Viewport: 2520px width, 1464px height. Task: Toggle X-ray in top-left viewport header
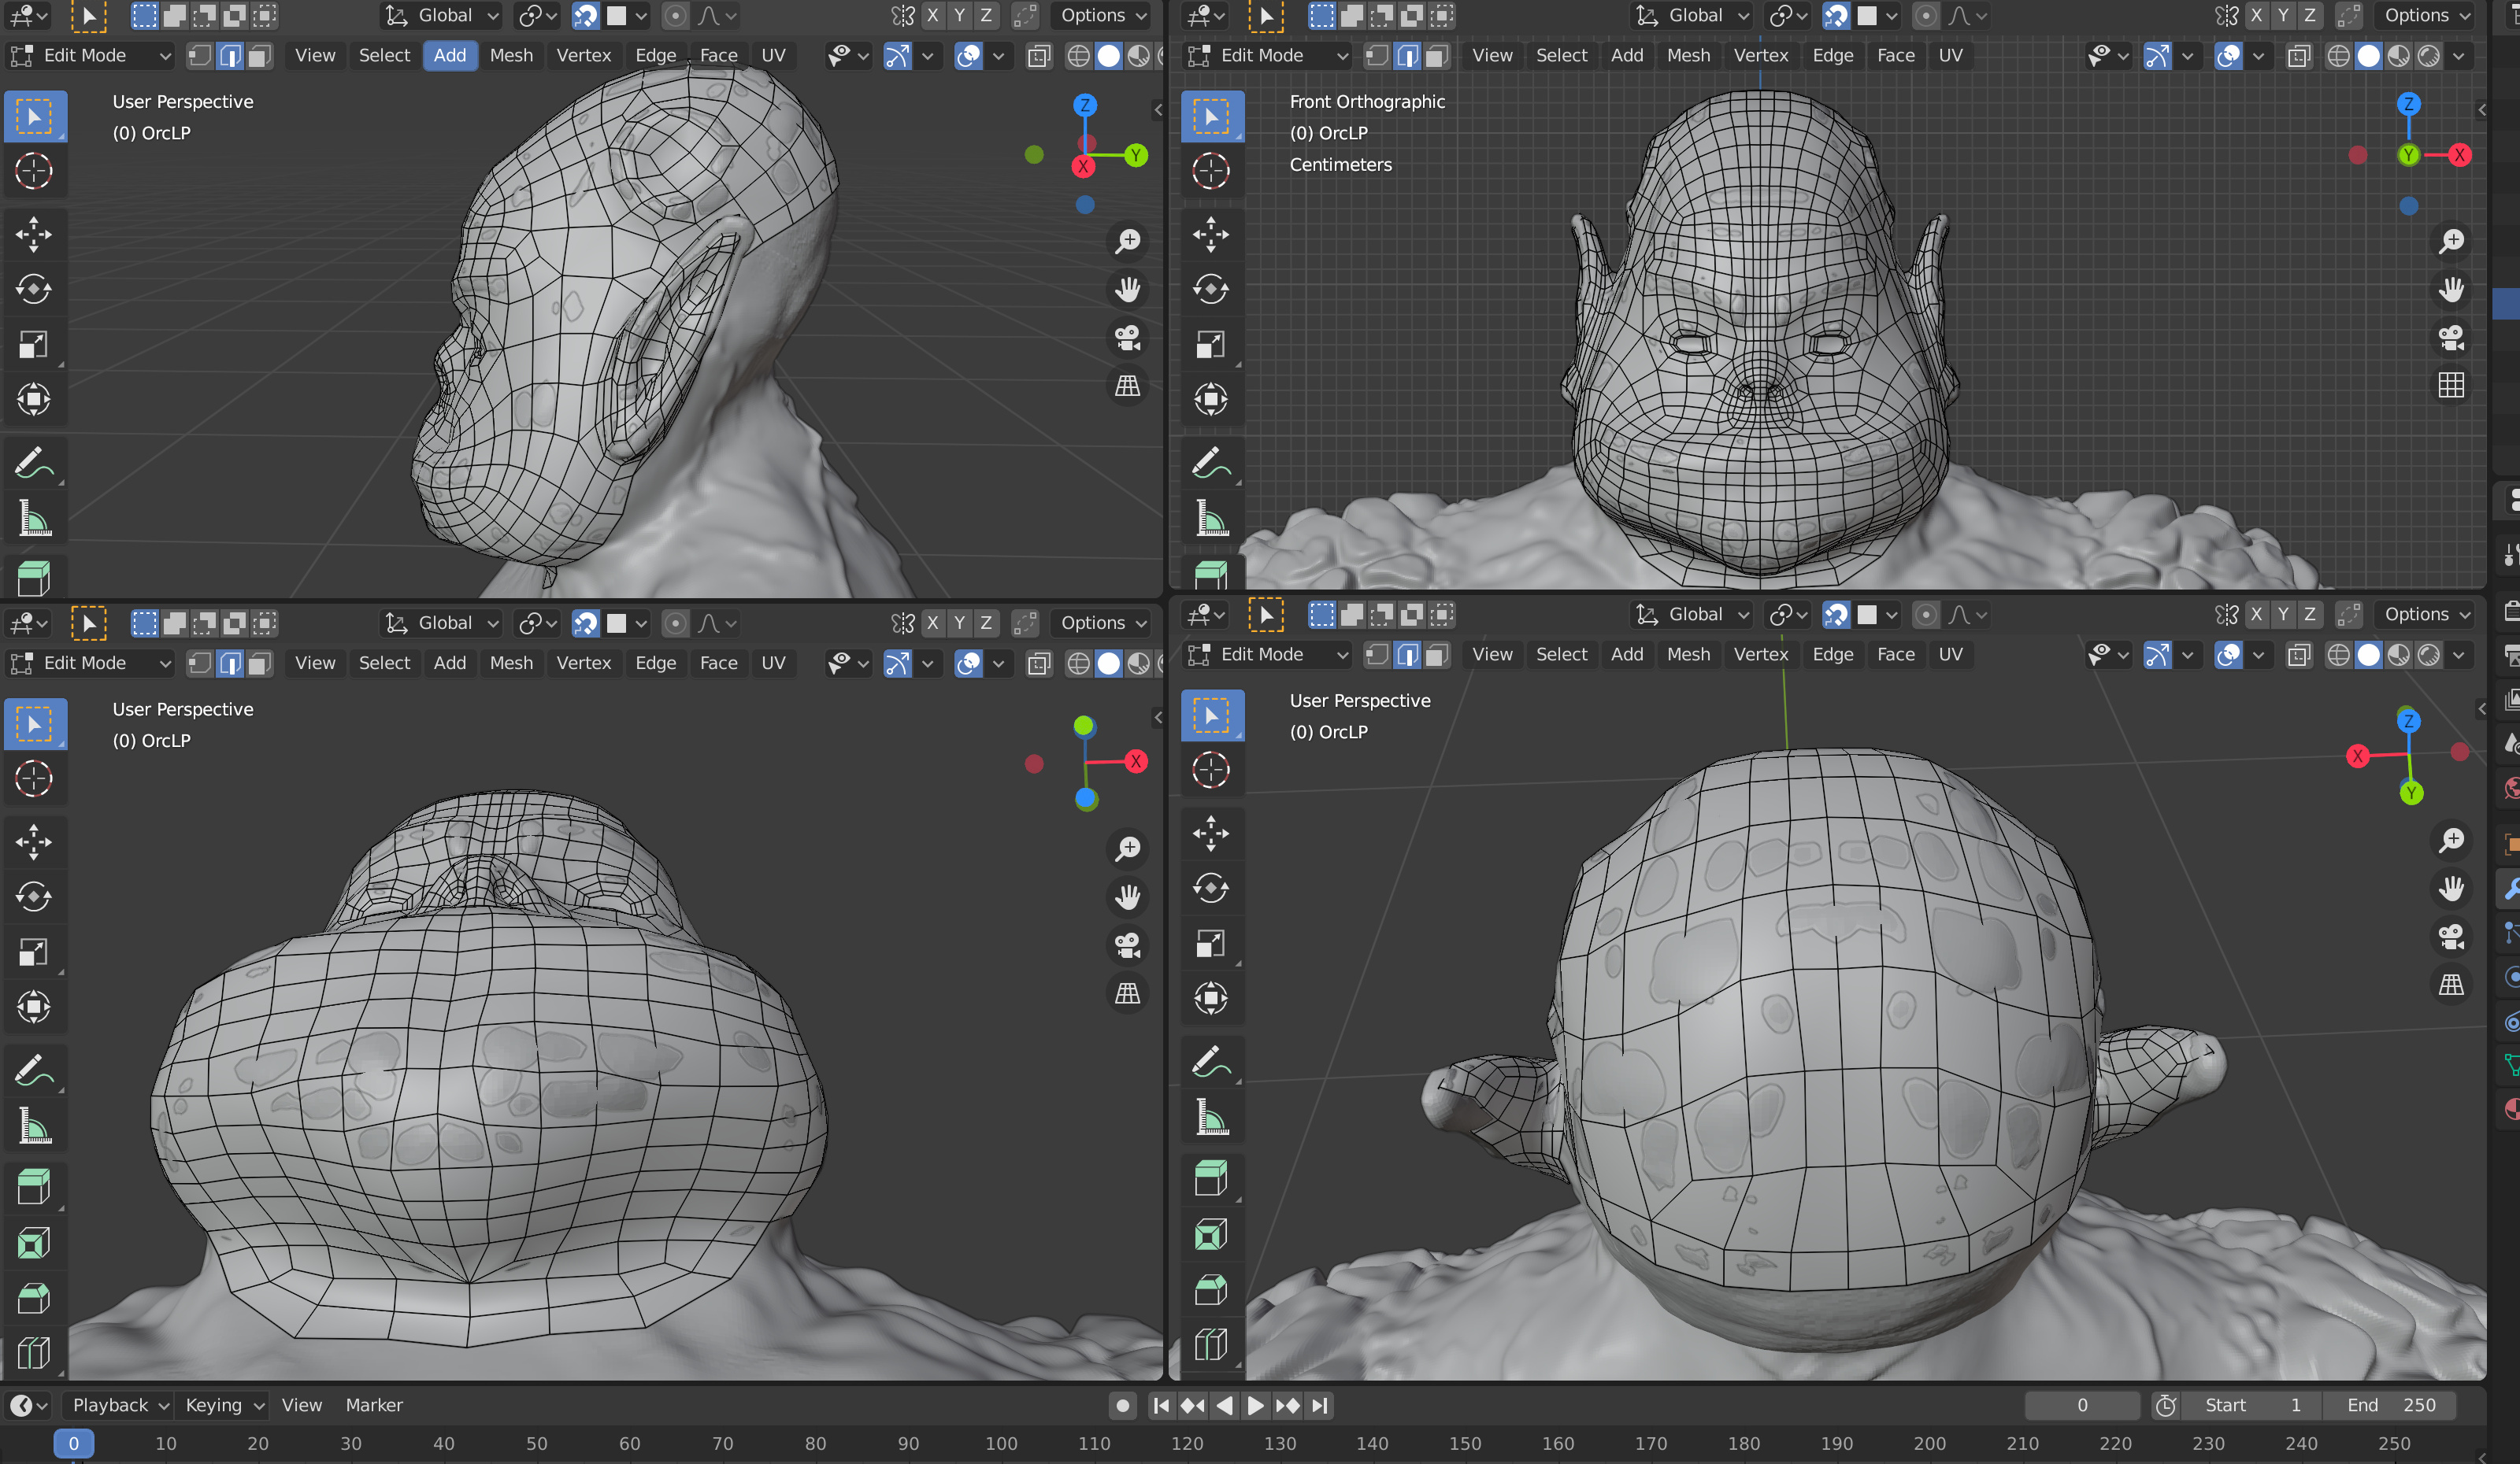(x=1039, y=56)
